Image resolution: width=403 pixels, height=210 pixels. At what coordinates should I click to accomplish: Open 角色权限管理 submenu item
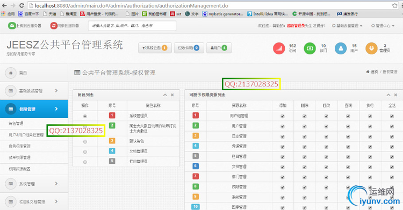19,146
